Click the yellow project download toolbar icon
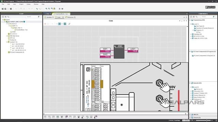The image size is (218, 122). (54, 9)
